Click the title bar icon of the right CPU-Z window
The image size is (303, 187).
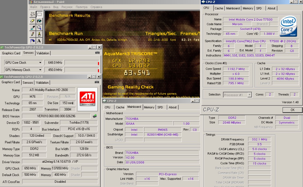[x=203, y=2]
